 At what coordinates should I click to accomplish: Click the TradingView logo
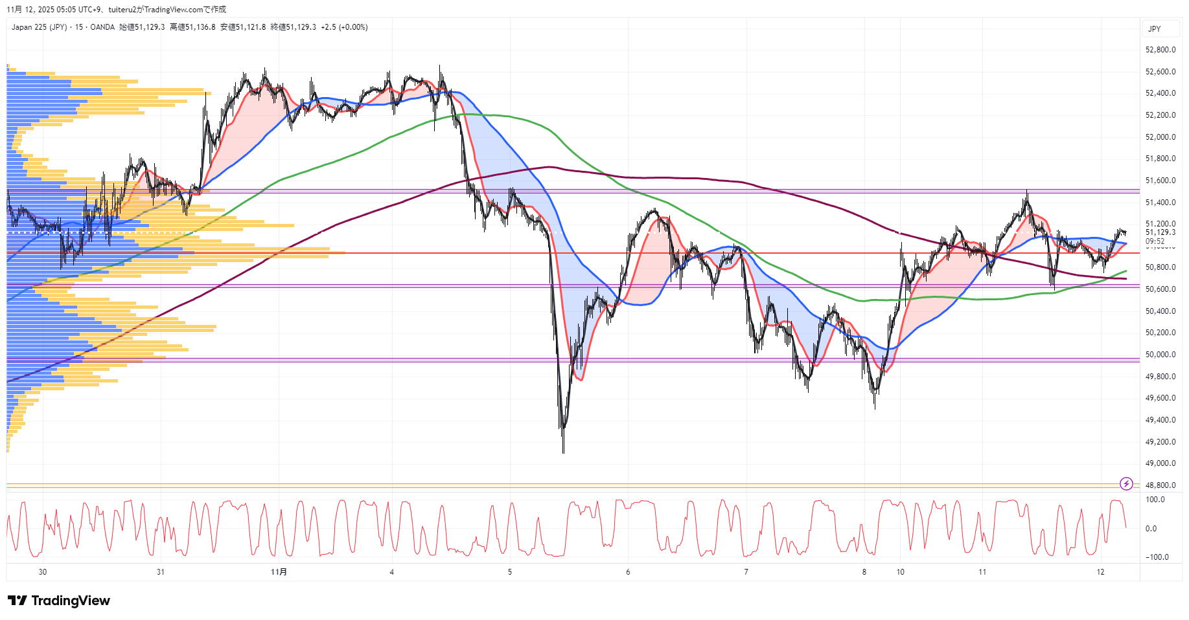click(59, 601)
